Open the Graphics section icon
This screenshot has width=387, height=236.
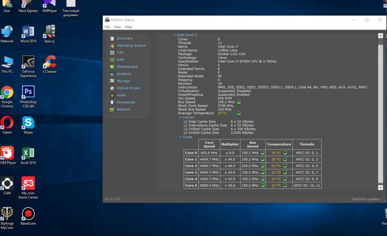tap(112, 74)
